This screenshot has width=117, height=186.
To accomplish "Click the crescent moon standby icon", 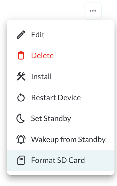I will point(21,118).
